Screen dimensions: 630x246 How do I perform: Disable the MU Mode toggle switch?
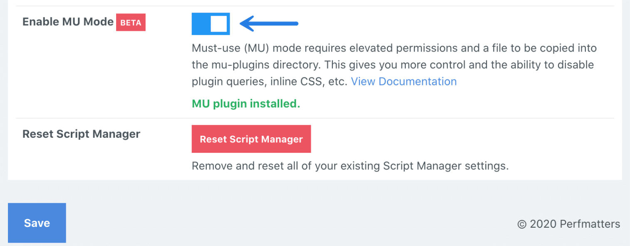click(x=211, y=24)
